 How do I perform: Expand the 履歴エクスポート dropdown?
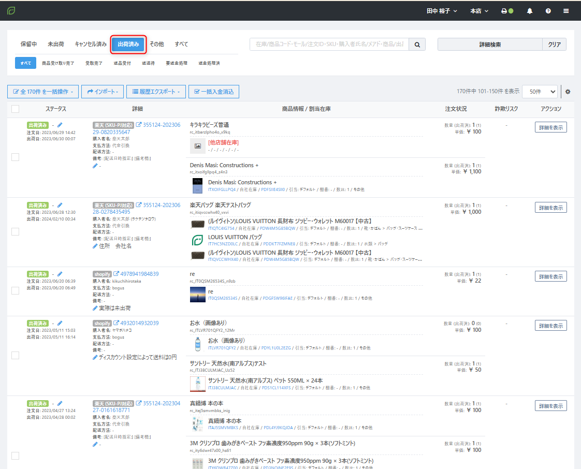156,92
